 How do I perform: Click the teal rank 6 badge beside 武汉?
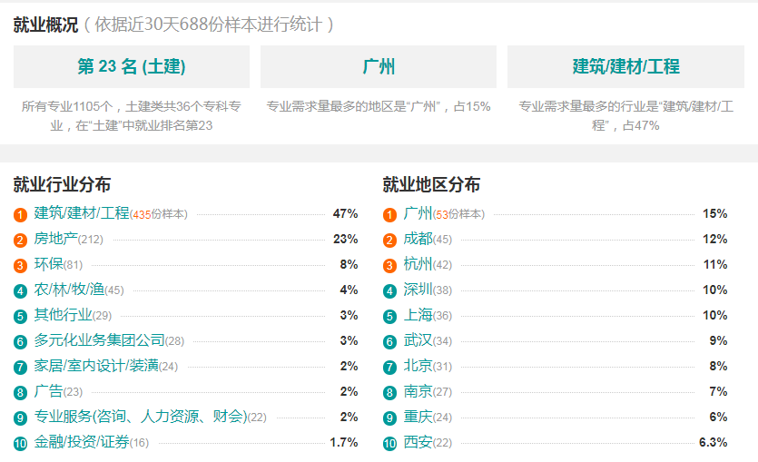389,341
